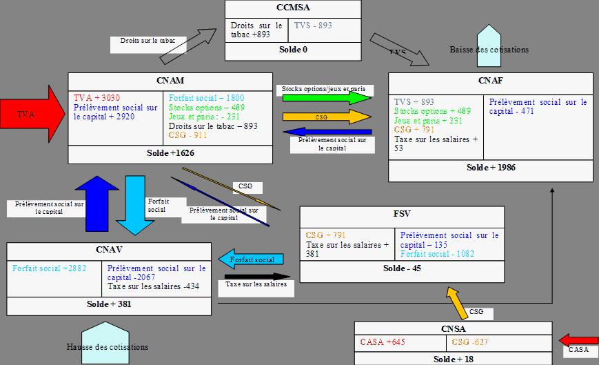This screenshot has width=599, height=365.
Task: Click 'Taxe sur les salaires + 53'
Action: tap(436, 144)
